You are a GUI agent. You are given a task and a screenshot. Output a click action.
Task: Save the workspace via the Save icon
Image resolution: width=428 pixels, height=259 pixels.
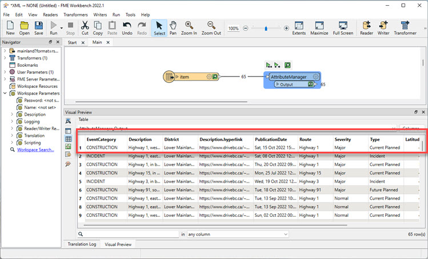click(38, 28)
